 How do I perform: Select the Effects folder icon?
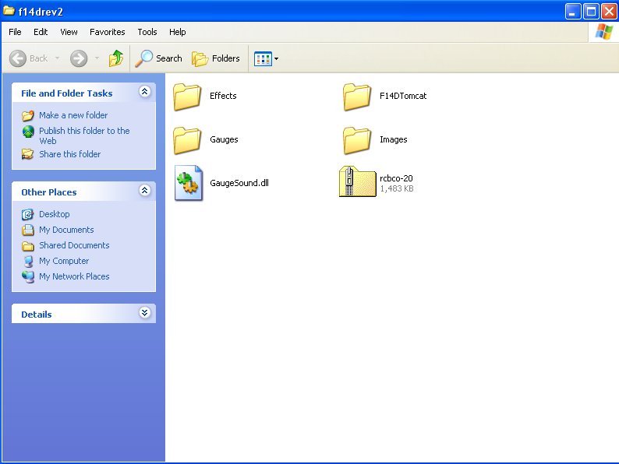click(188, 97)
